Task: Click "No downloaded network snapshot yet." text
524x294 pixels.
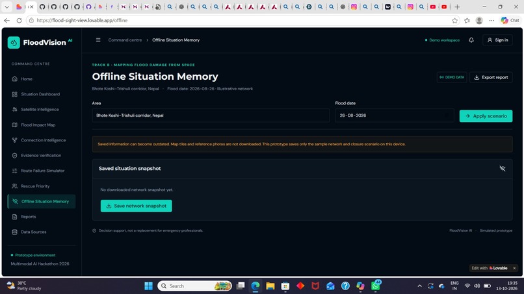Action: (x=137, y=190)
